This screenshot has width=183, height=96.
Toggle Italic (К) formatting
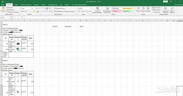click(x=24, y=11)
